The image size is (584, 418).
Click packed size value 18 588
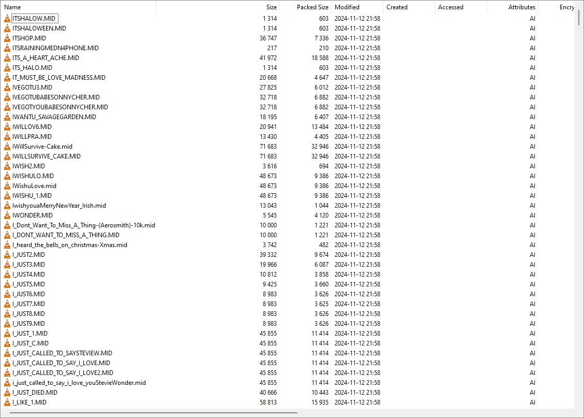[320, 58]
